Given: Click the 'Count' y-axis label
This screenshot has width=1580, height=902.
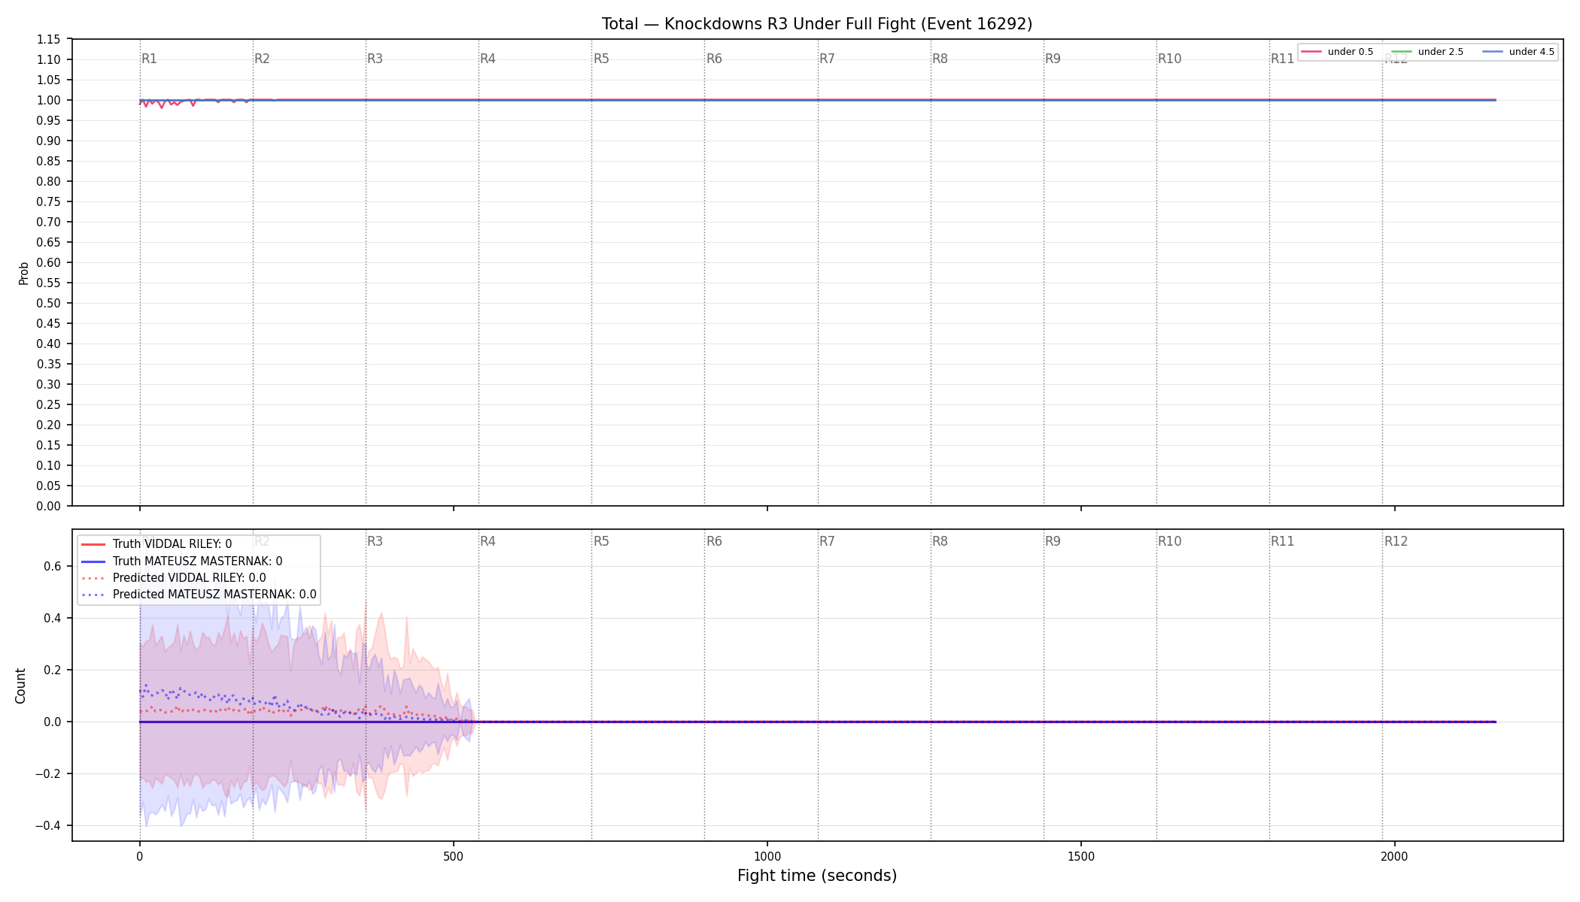Looking at the screenshot, I should coord(20,686).
